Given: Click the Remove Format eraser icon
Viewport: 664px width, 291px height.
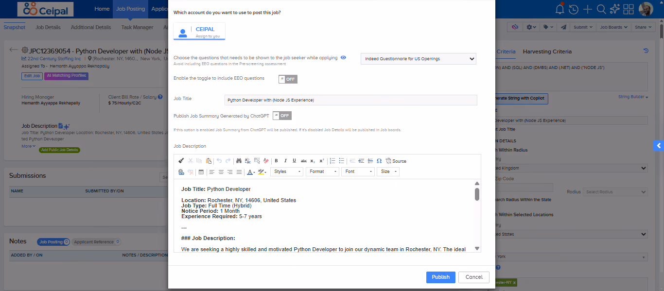Looking at the screenshot, I should coord(266,161).
